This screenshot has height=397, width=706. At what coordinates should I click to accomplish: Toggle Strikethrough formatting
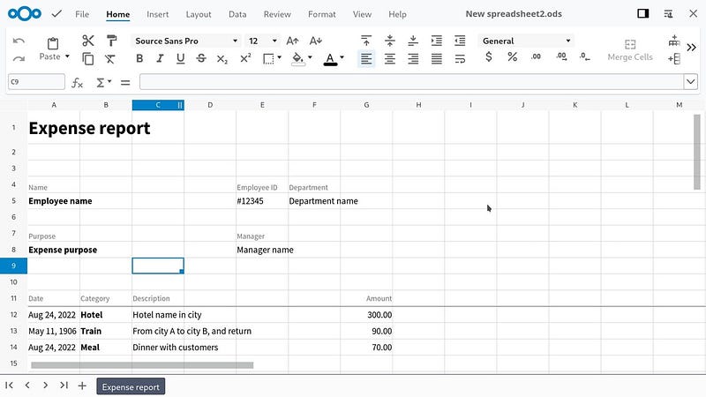201,58
